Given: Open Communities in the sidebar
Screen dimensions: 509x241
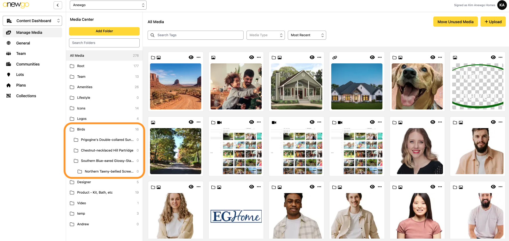Looking at the screenshot, I should [x=28, y=64].
